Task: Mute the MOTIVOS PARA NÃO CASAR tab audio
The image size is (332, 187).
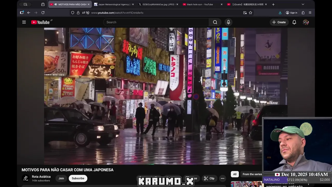Action: click(56, 4)
